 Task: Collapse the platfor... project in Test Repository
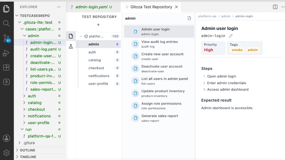[x=81, y=36]
